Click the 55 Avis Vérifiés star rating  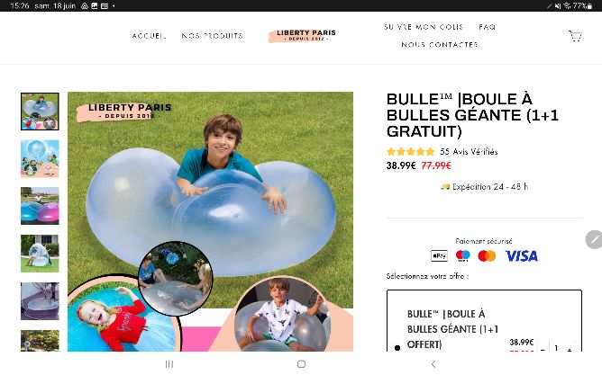click(442, 152)
